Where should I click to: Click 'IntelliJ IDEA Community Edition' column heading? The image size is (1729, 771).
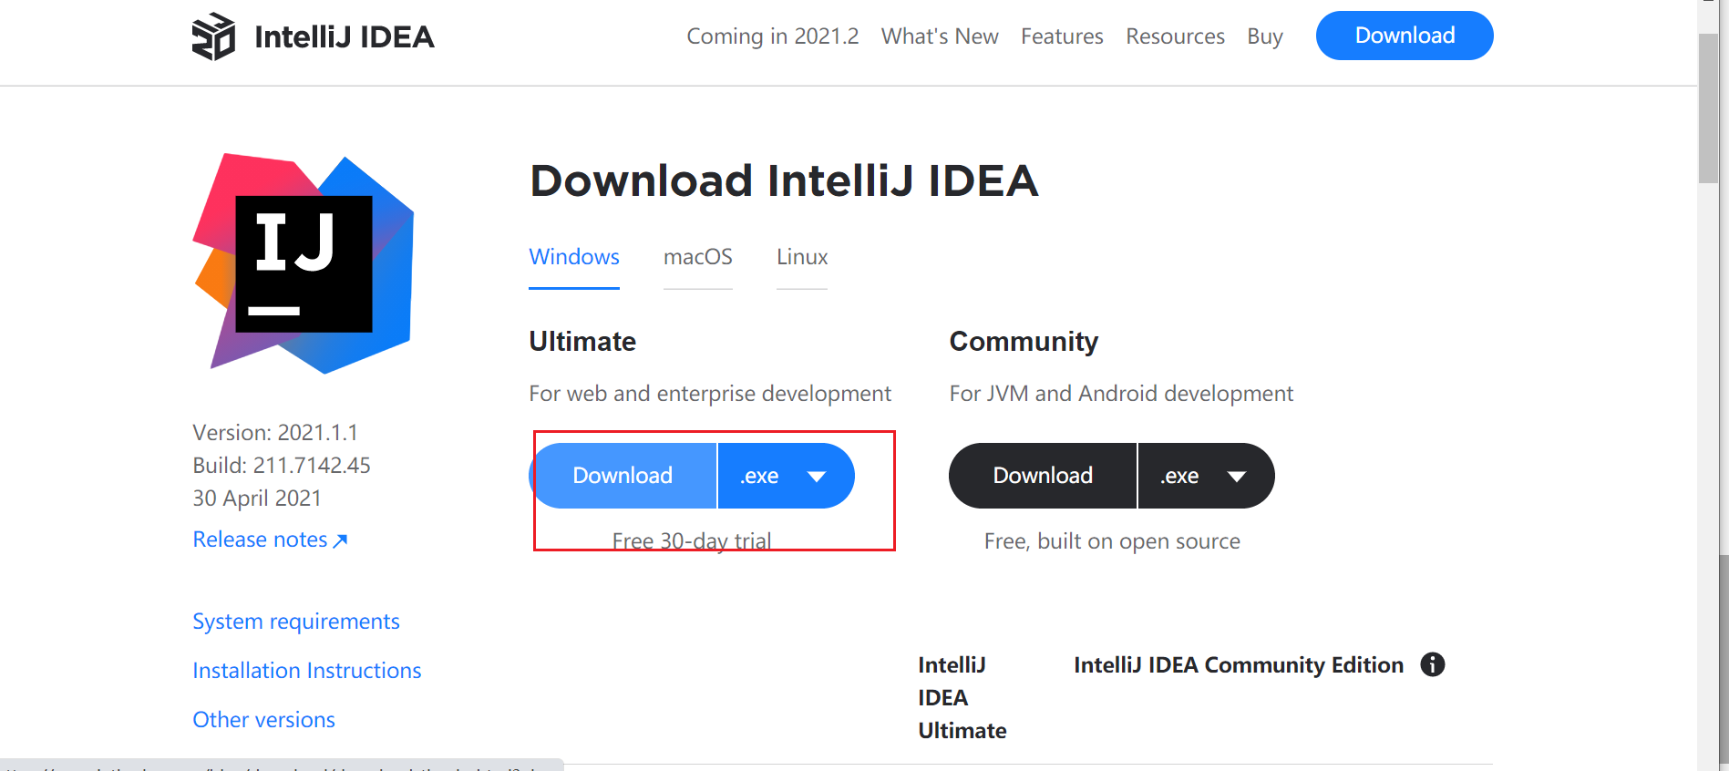pyautogui.click(x=1239, y=665)
